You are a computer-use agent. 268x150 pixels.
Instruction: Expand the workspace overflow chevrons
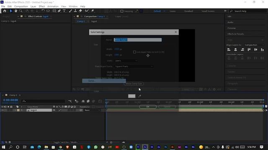(x=225, y=11)
